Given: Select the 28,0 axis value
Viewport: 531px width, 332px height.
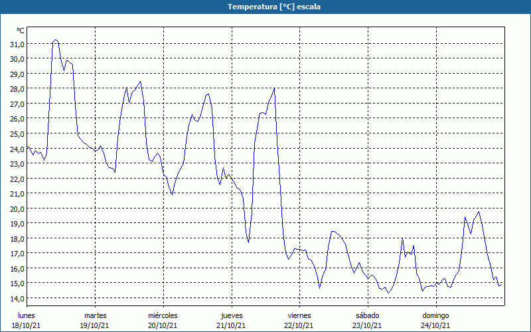Looking at the screenshot, I should coord(17,89).
